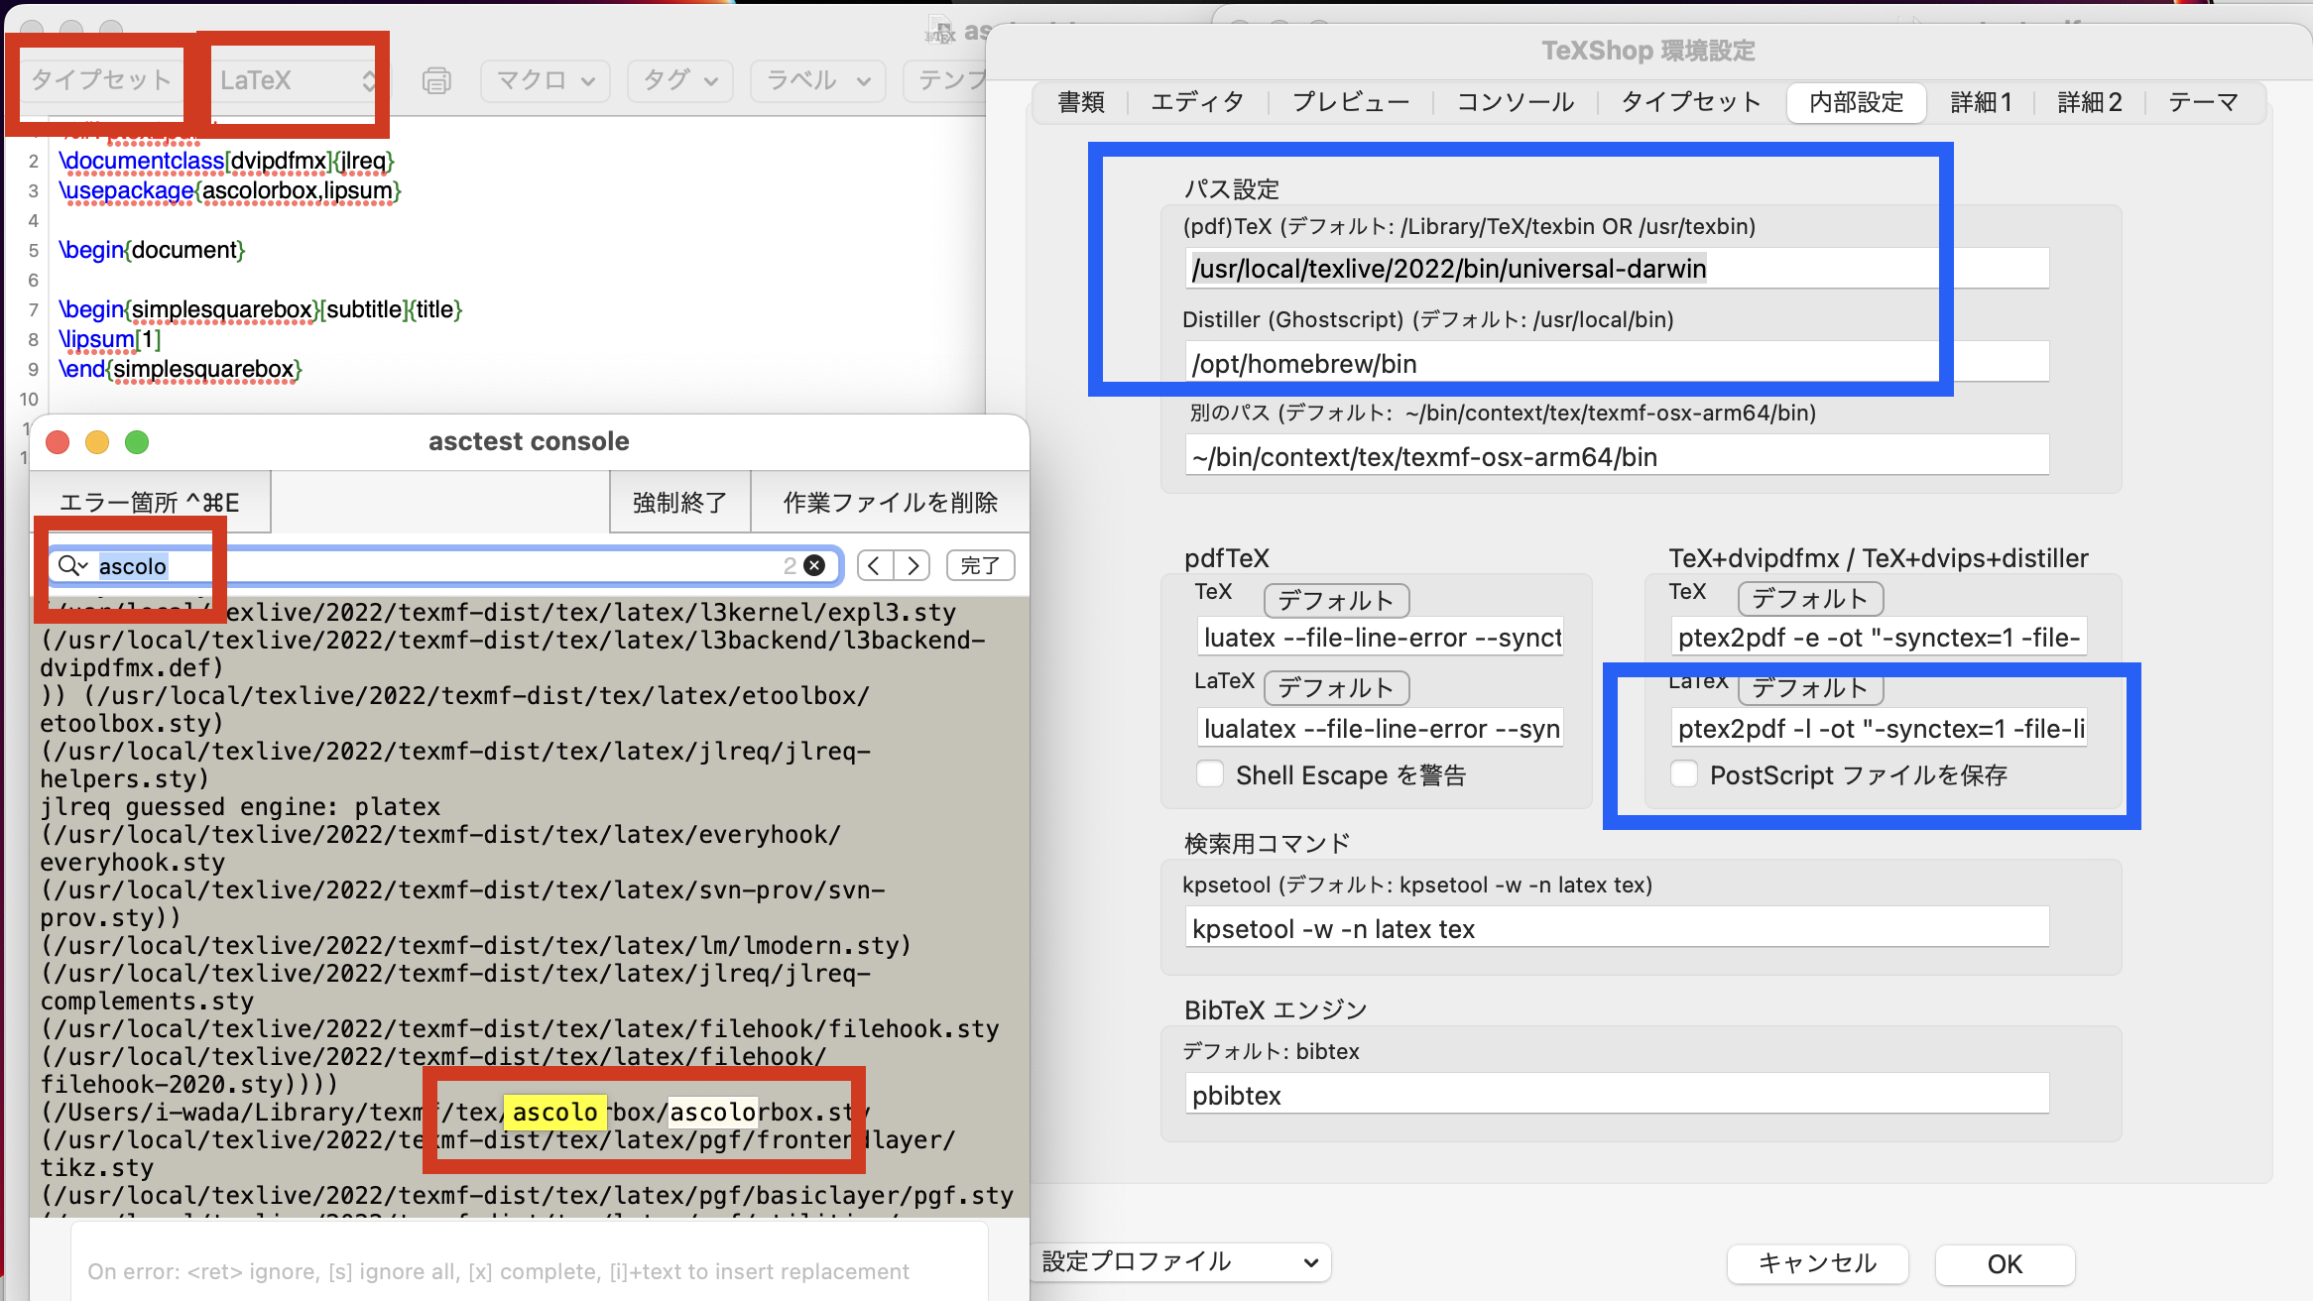The width and height of the screenshot is (2313, 1301).
Task: Click \begin{simplesquarebox} line in editor
Action: point(261,309)
